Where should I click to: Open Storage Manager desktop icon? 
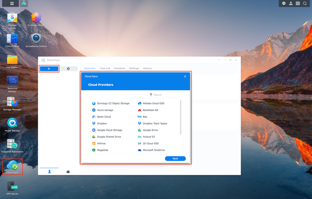pyautogui.click(x=12, y=102)
